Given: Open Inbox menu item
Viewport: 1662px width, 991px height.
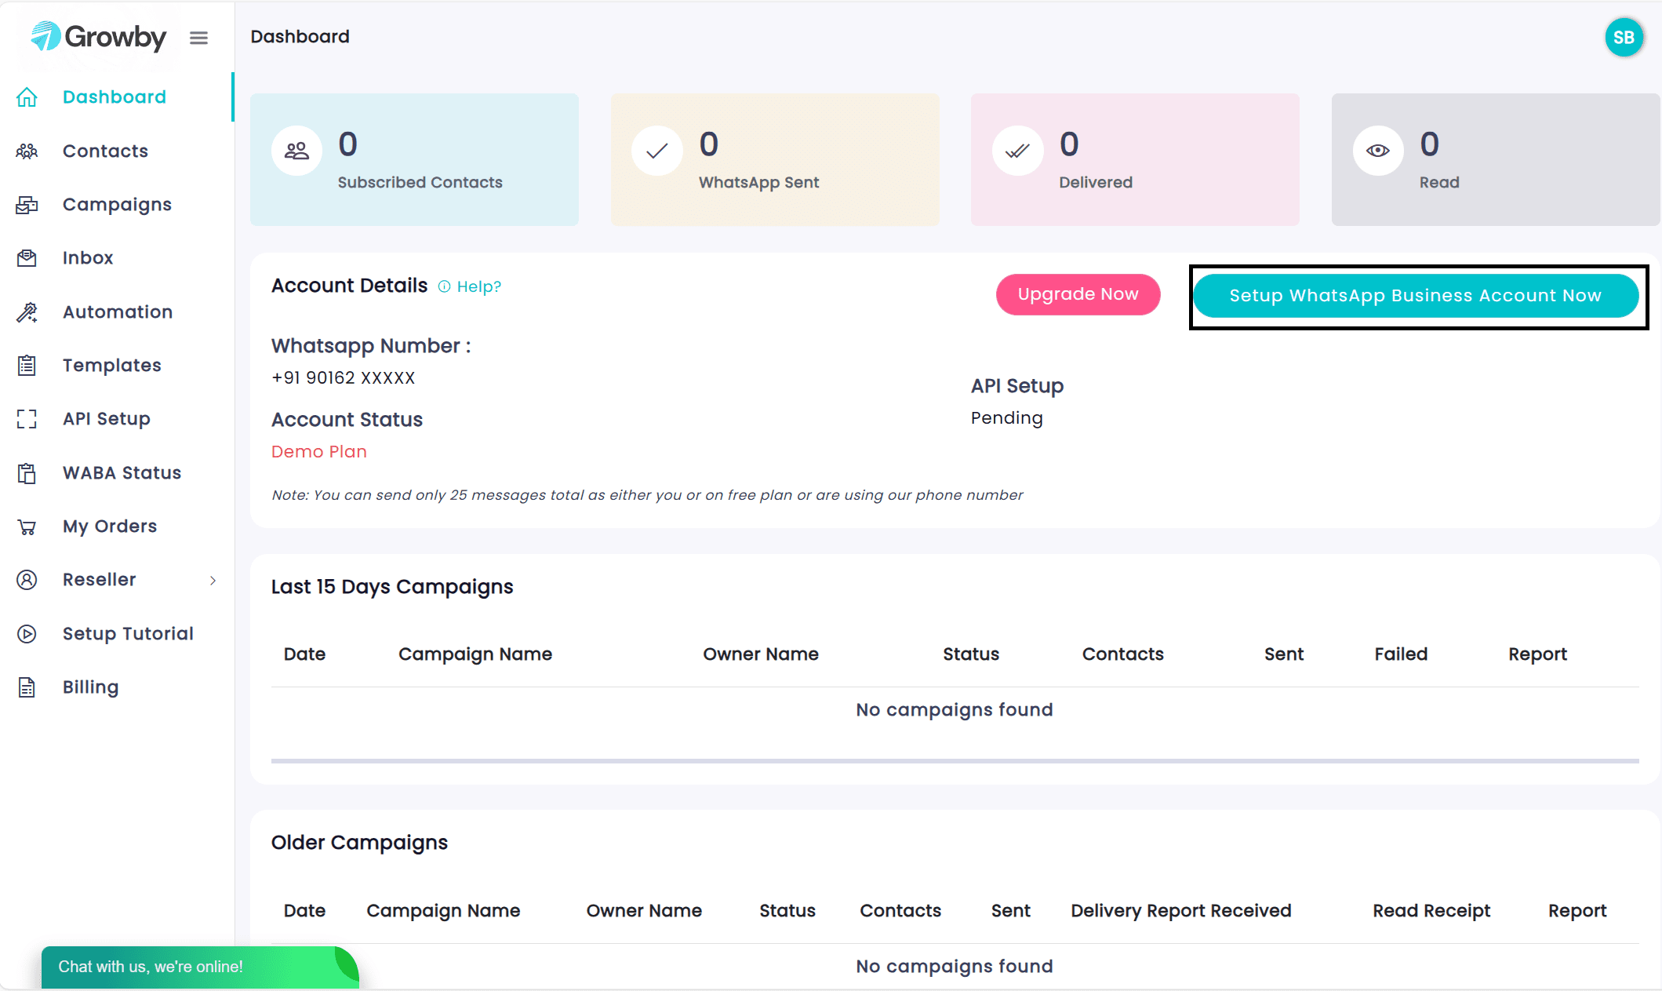Looking at the screenshot, I should point(88,258).
